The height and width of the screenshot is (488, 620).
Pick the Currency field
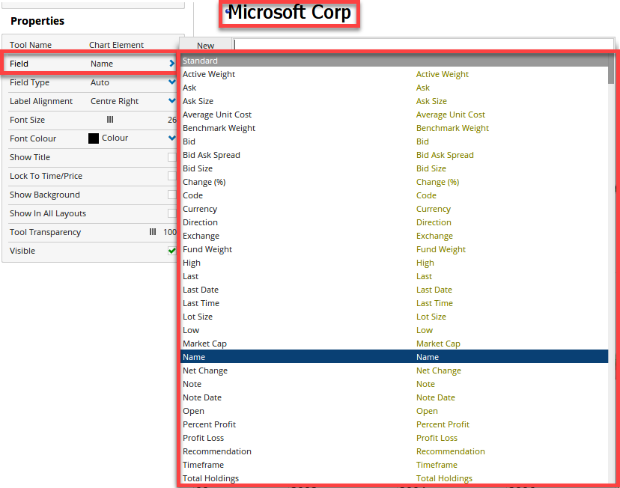click(394, 209)
